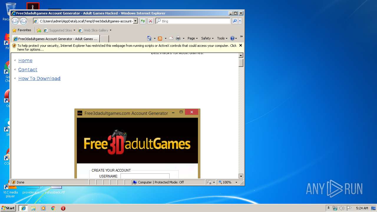Open the Page menu

click(x=193, y=38)
